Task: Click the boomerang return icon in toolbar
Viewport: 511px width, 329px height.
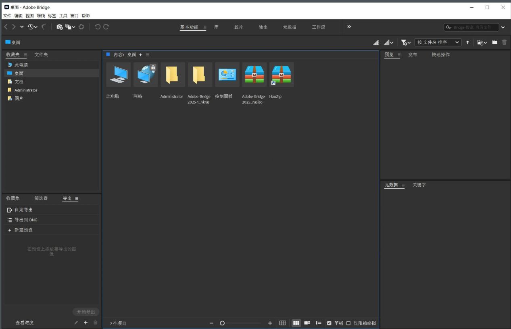Action: pyautogui.click(x=44, y=26)
